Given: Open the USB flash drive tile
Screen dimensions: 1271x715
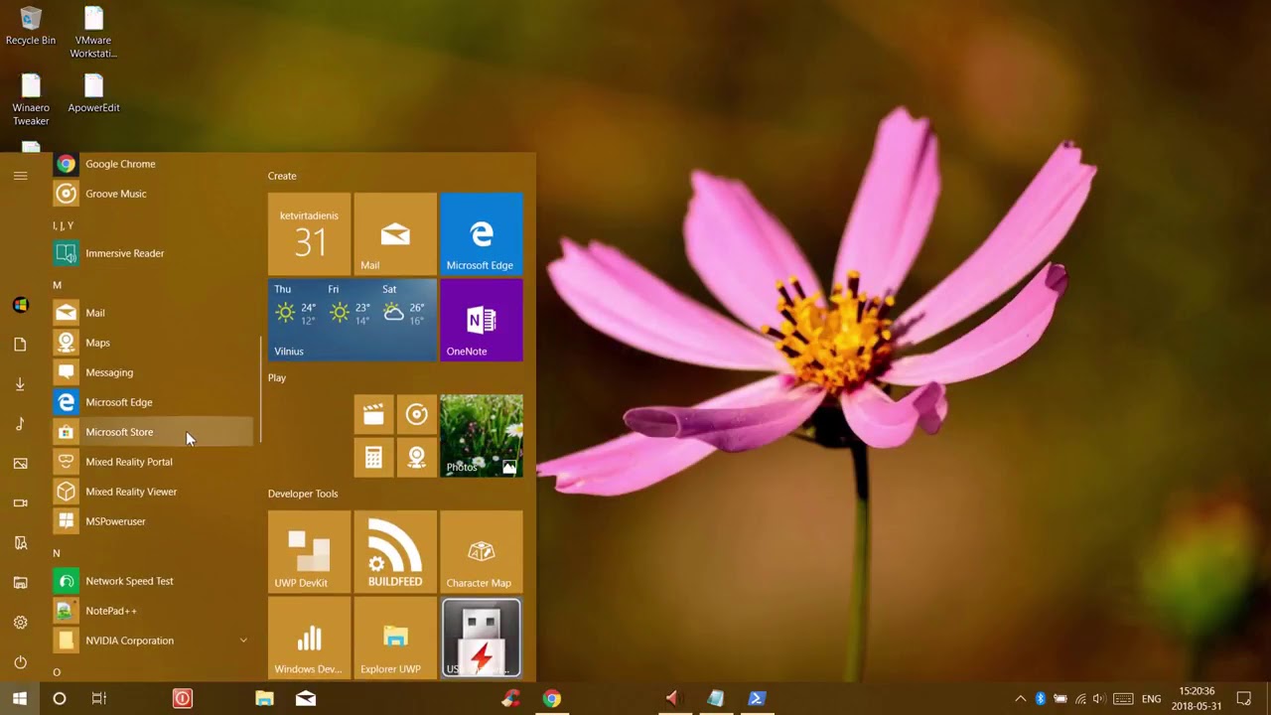Looking at the screenshot, I should click(x=482, y=639).
